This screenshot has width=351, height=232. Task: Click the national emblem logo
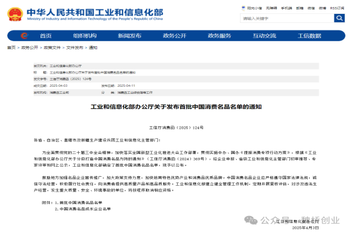[x=15, y=14]
